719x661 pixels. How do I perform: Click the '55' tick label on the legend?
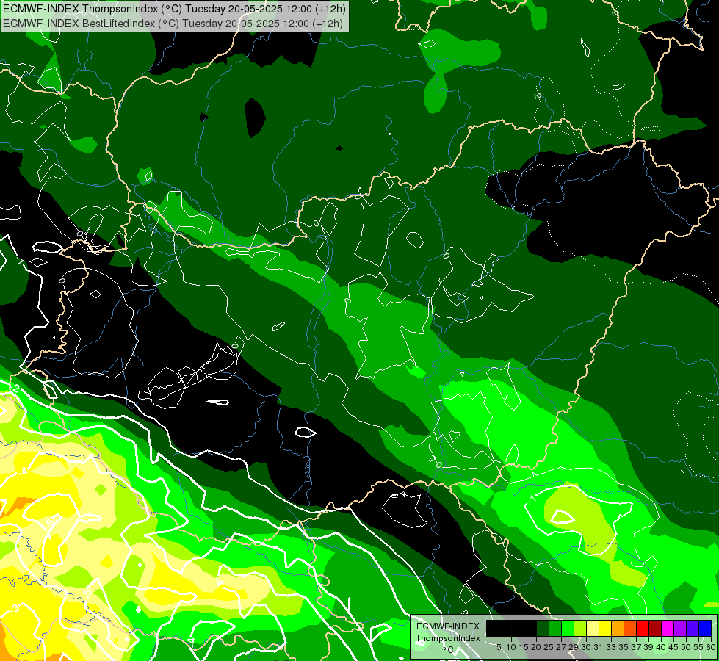pyautogui.click(x=698, y=647)
